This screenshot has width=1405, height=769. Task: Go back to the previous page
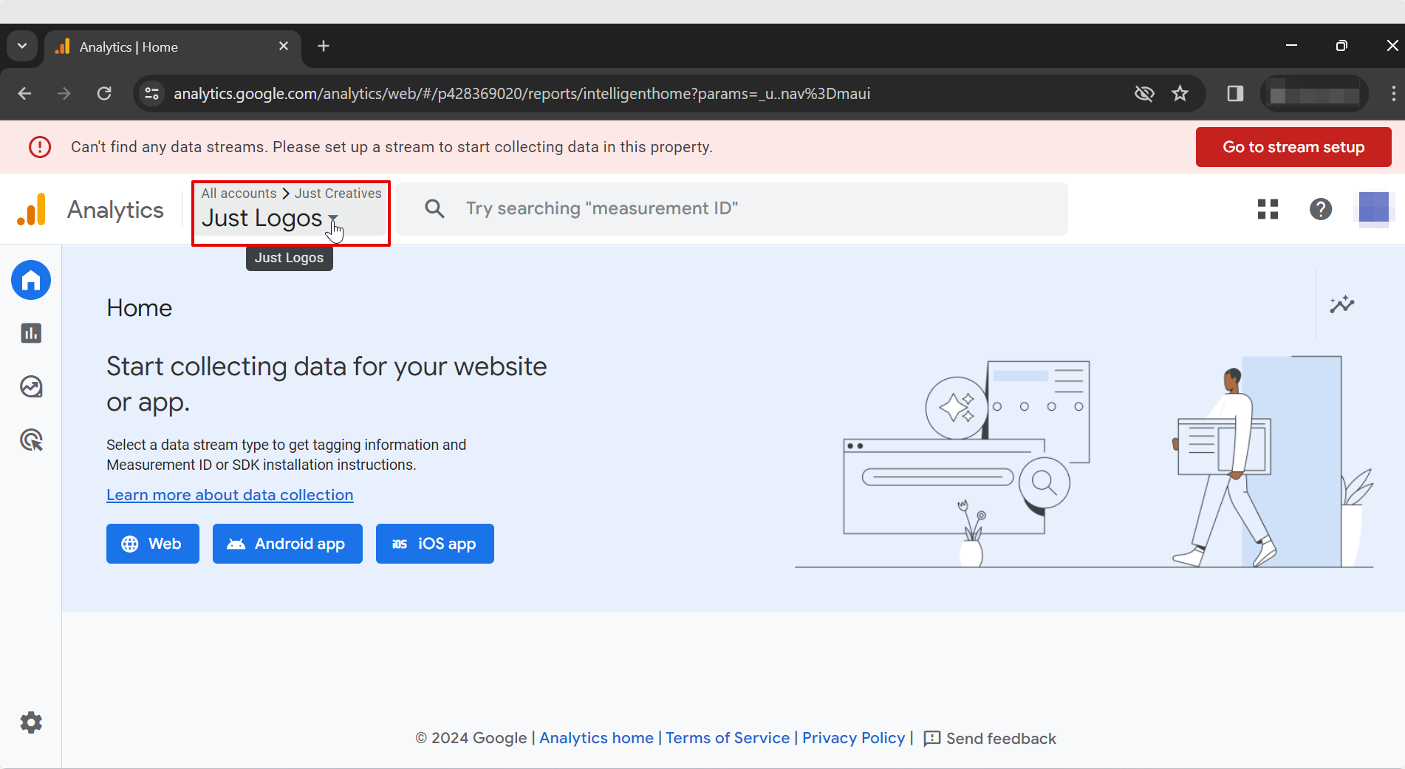(x=24, y=94)
